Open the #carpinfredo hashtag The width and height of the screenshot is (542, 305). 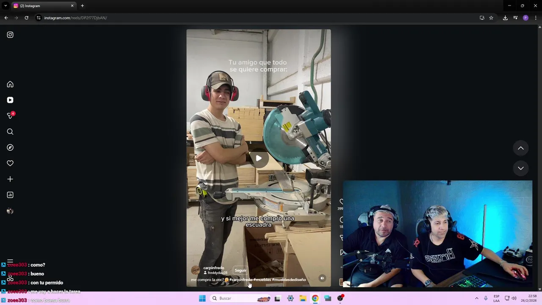click(241, 280)
